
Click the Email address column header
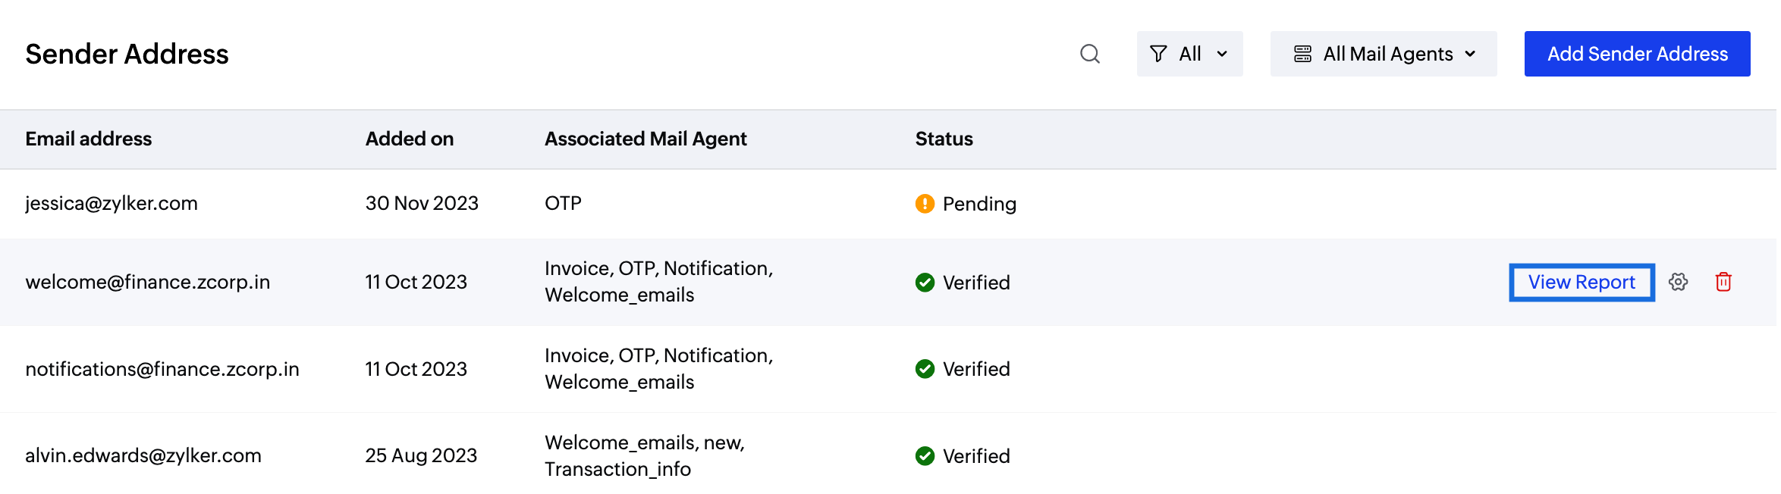89,139
